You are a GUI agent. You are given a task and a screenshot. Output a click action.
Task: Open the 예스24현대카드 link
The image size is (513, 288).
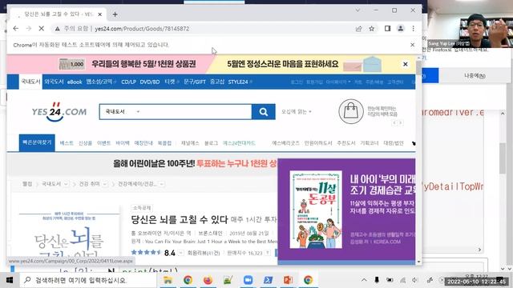point(239,143)
